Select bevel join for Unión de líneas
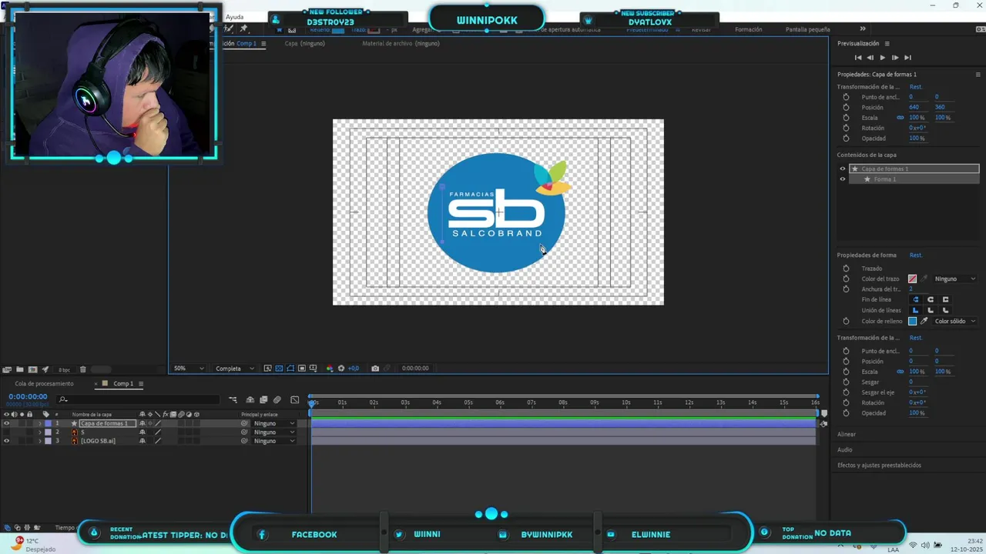 pos(945,310)
